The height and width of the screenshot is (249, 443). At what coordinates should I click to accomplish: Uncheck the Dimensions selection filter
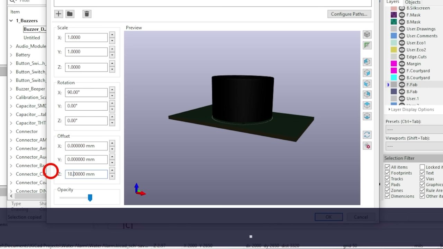(x=387, y=196)
